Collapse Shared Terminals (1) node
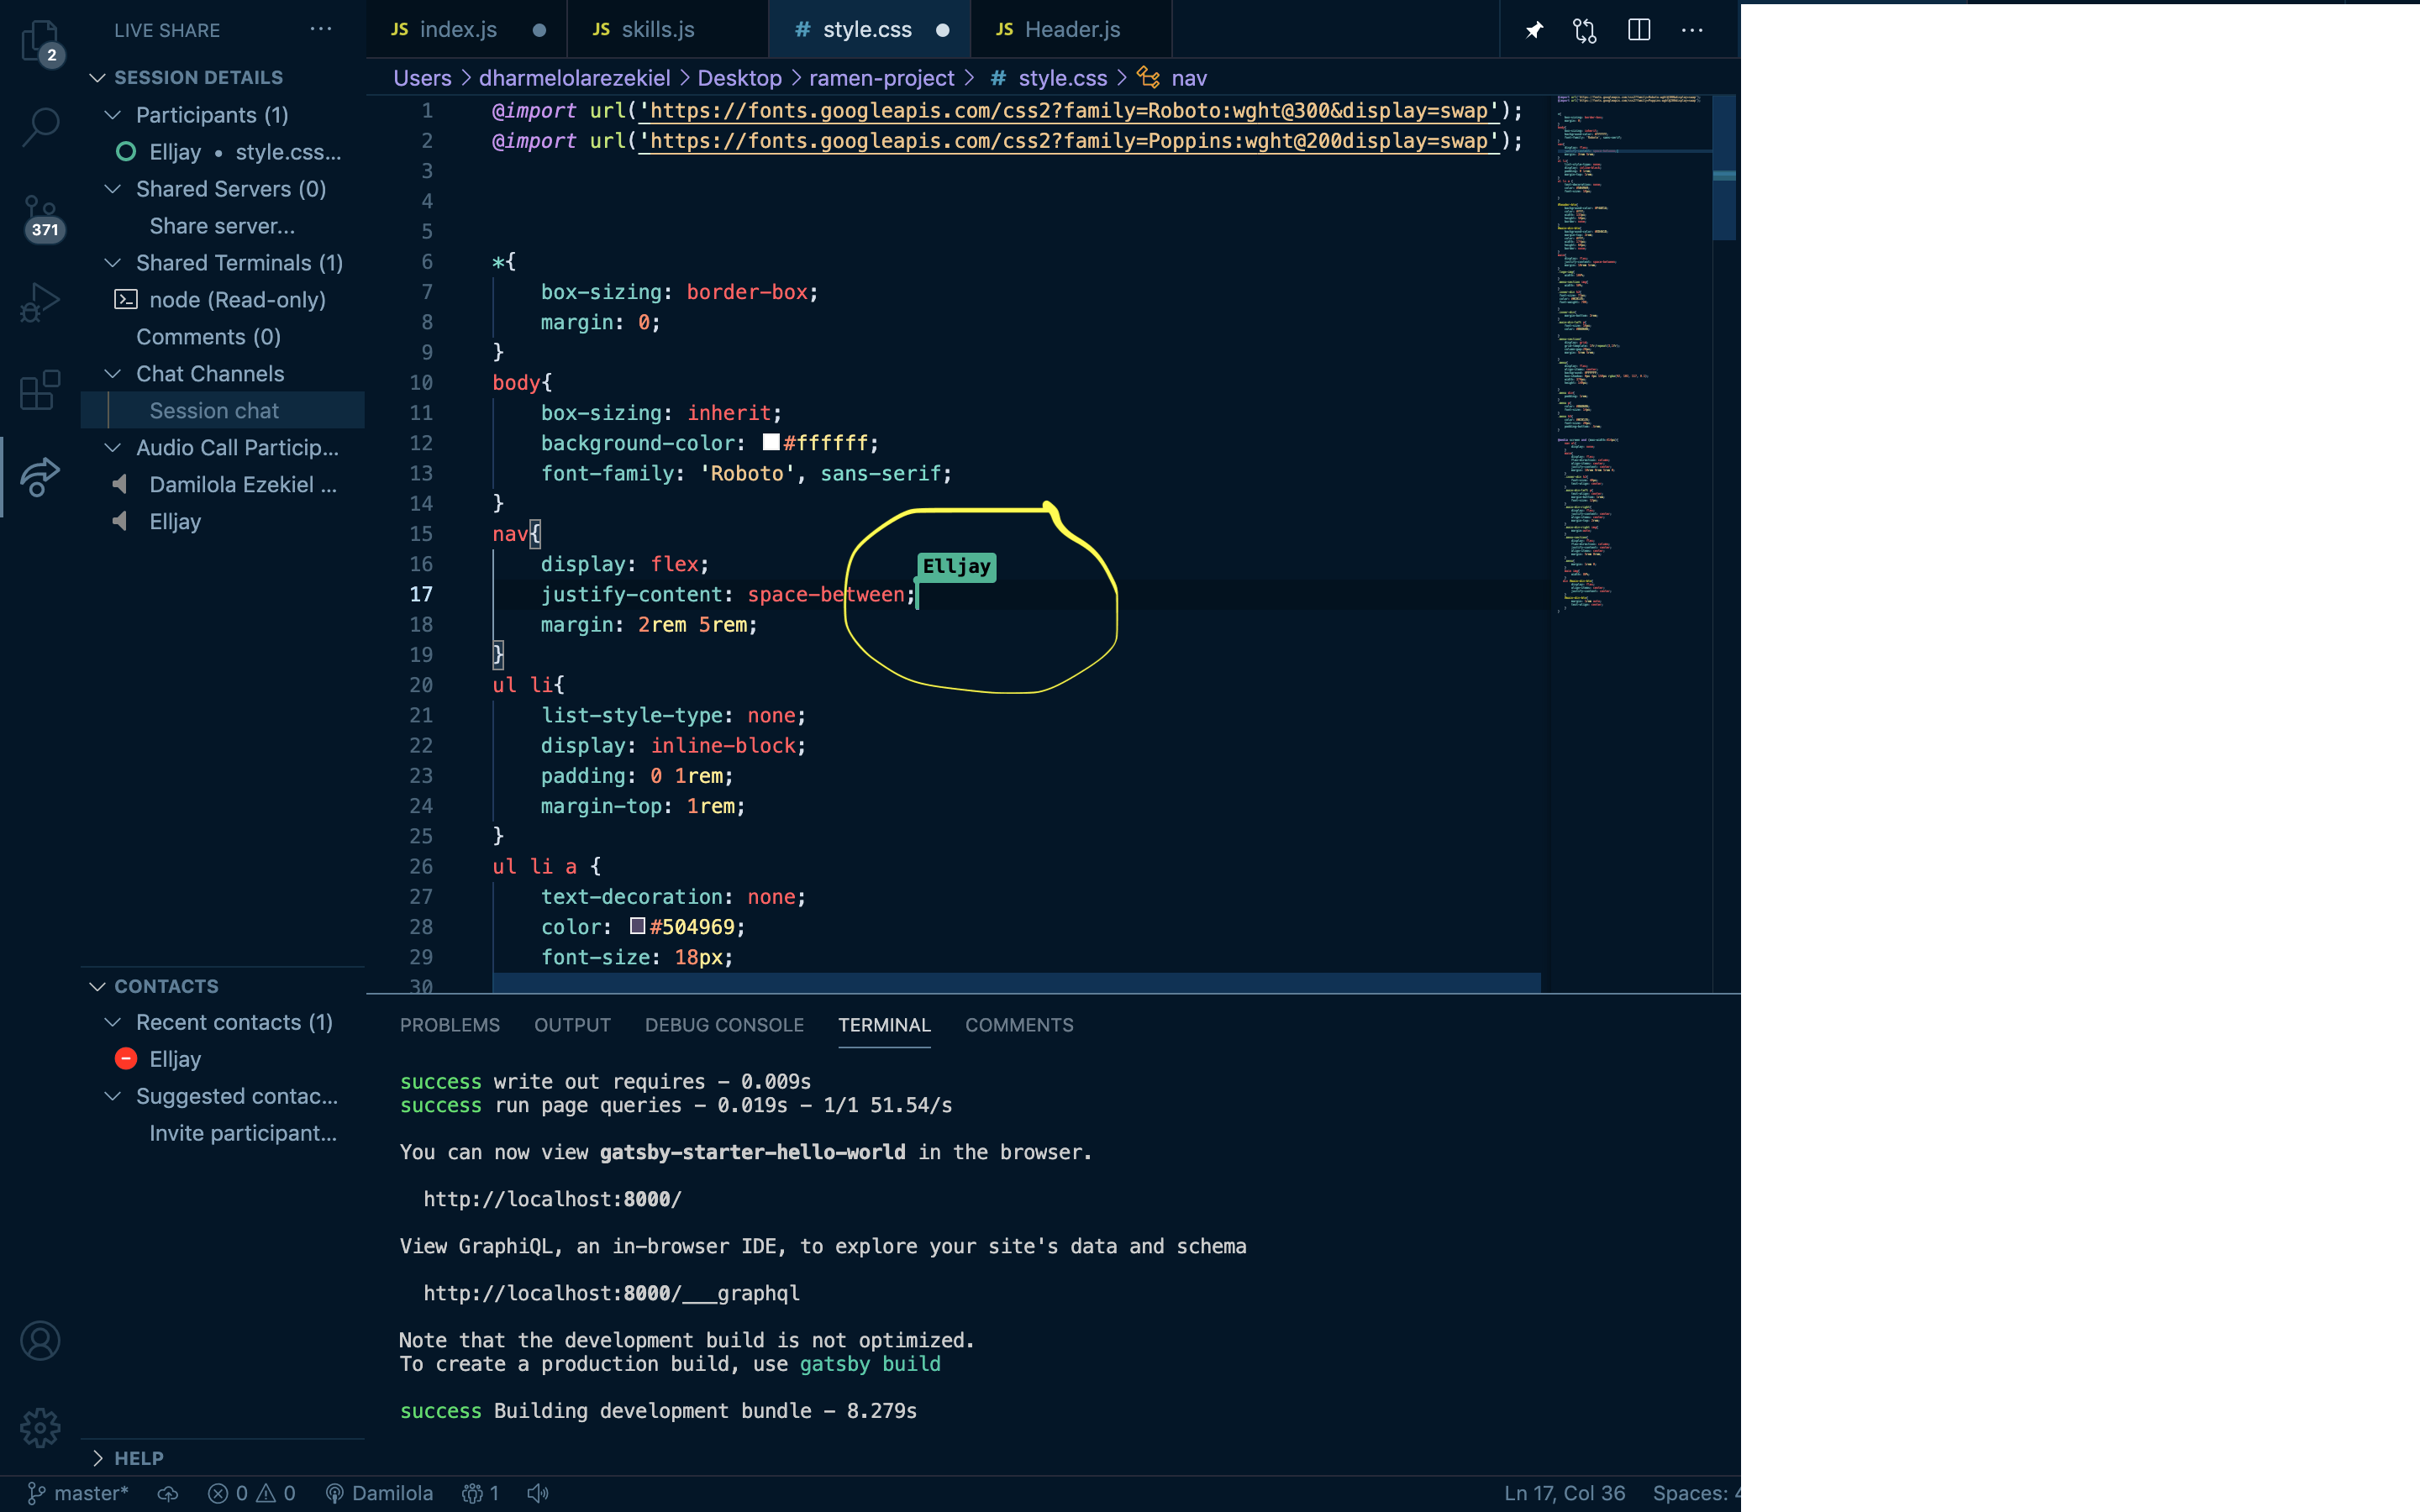The image size is (2420, 1512). [113, 263]
